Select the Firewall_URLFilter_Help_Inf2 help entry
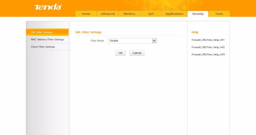Screen dimensions: 256x135 [208, 47]
